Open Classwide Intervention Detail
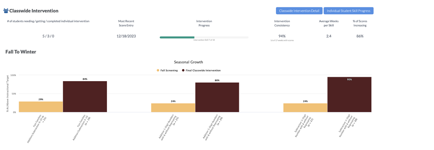 (x=299, y=11)
